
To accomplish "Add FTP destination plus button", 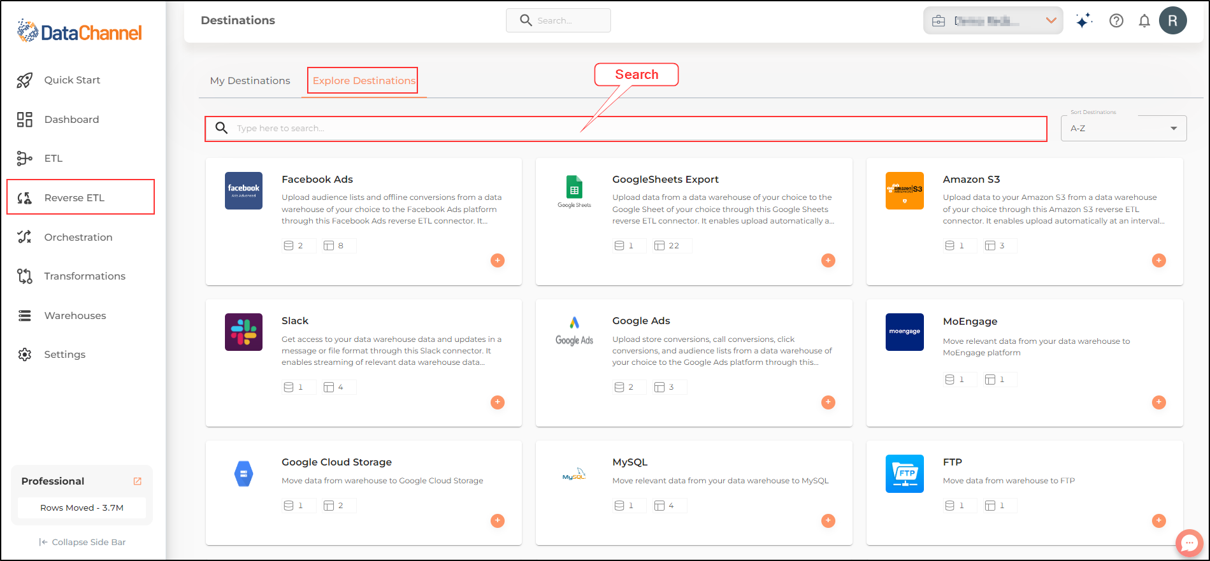I will pos(1159,521).
